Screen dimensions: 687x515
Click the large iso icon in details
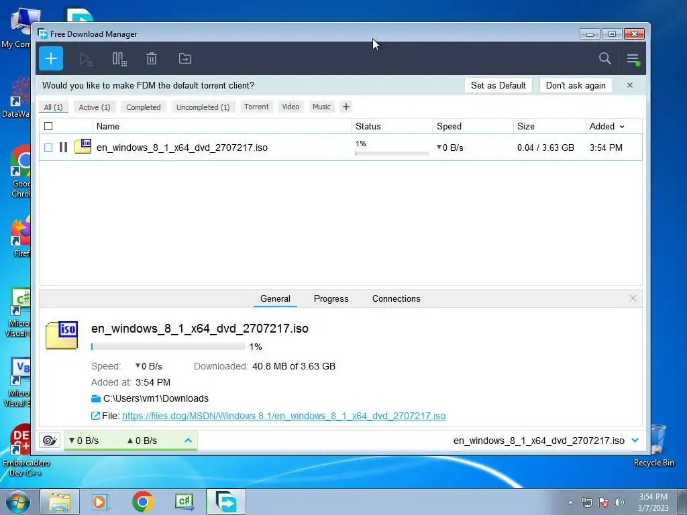62,335
